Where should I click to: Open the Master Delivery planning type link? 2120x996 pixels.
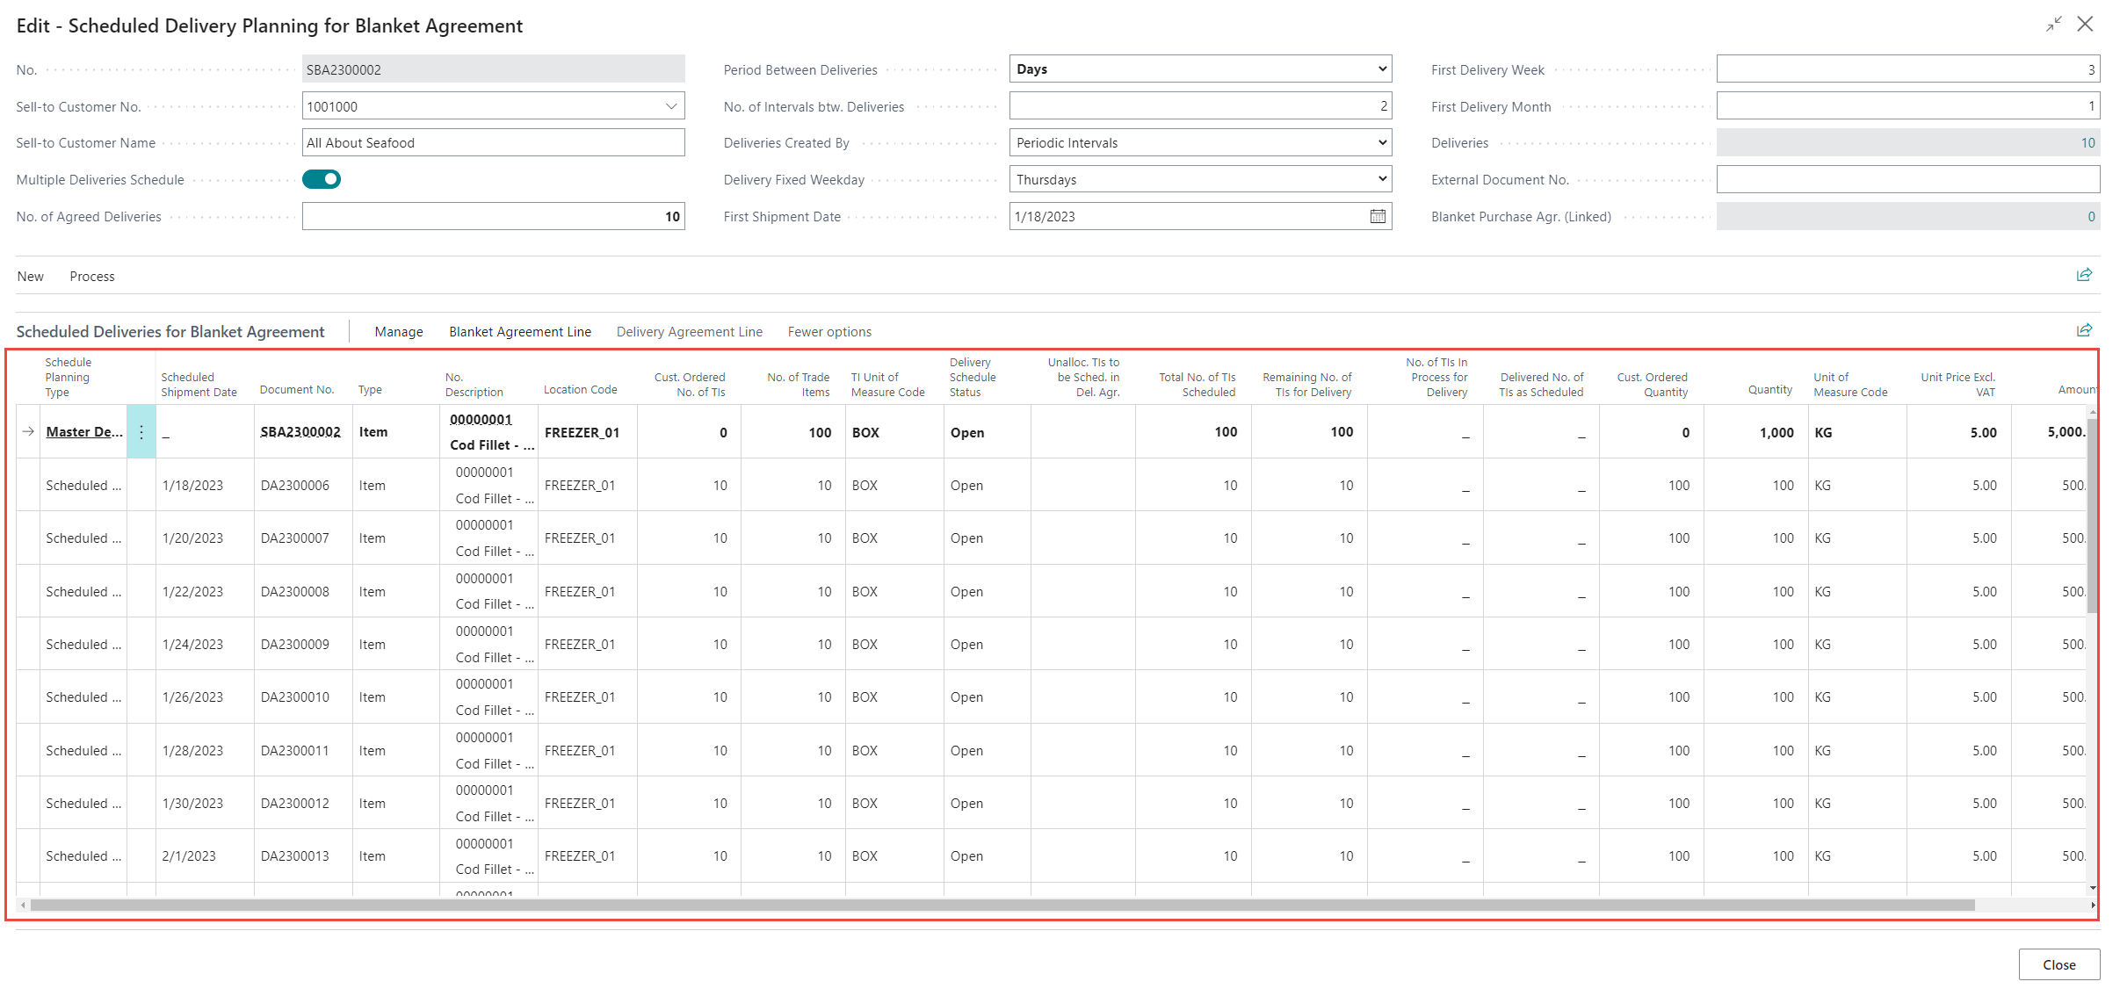tap(83, 432)
